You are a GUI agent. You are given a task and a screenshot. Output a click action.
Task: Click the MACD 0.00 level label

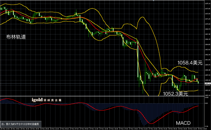[206, 103]
